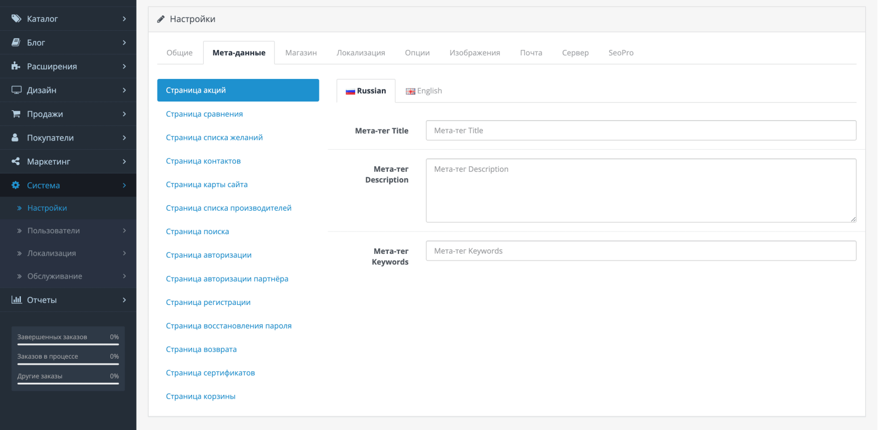
Task: Click the Завершенных заказов progress bar
Action: 68,344
